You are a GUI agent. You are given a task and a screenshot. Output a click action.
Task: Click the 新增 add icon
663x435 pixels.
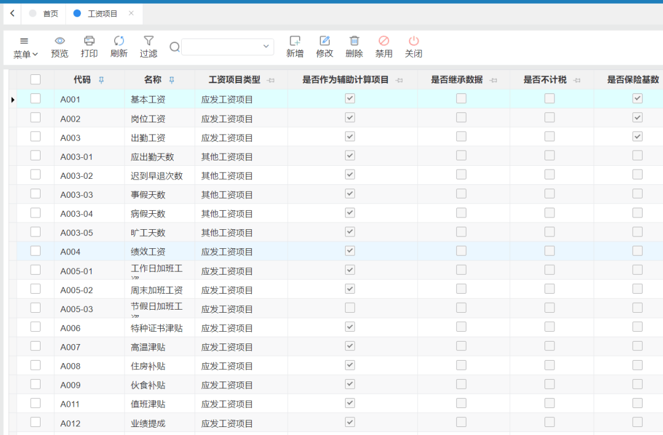pos(295,41)
